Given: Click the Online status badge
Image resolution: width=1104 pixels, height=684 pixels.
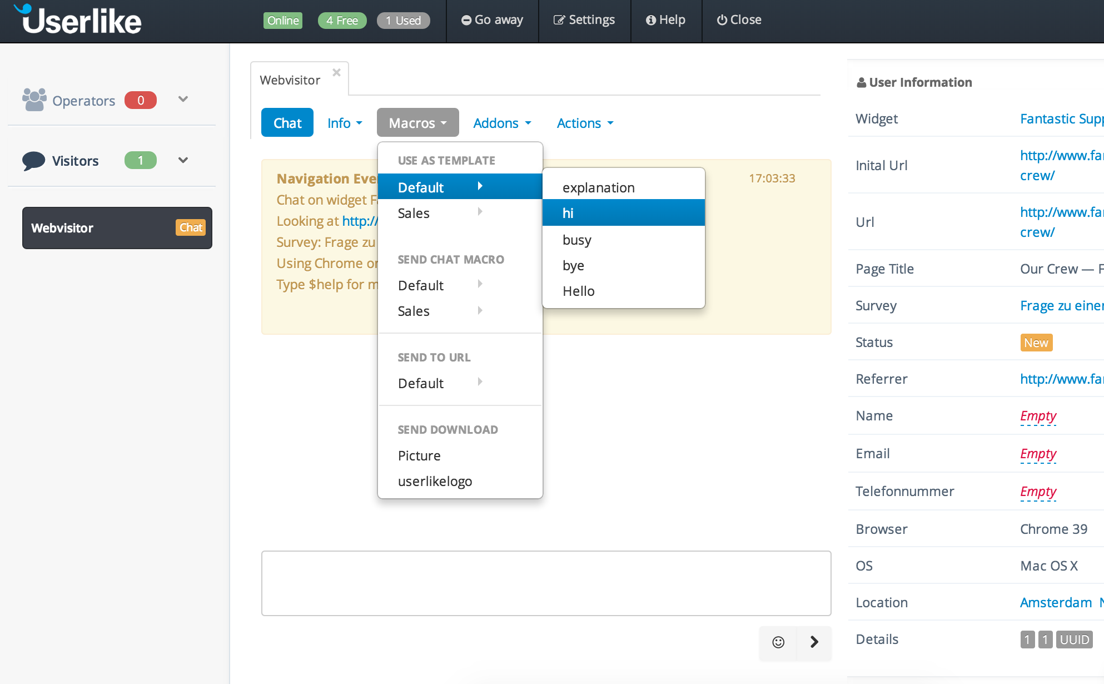Looking at the screenshot, I should coord(283,21).
